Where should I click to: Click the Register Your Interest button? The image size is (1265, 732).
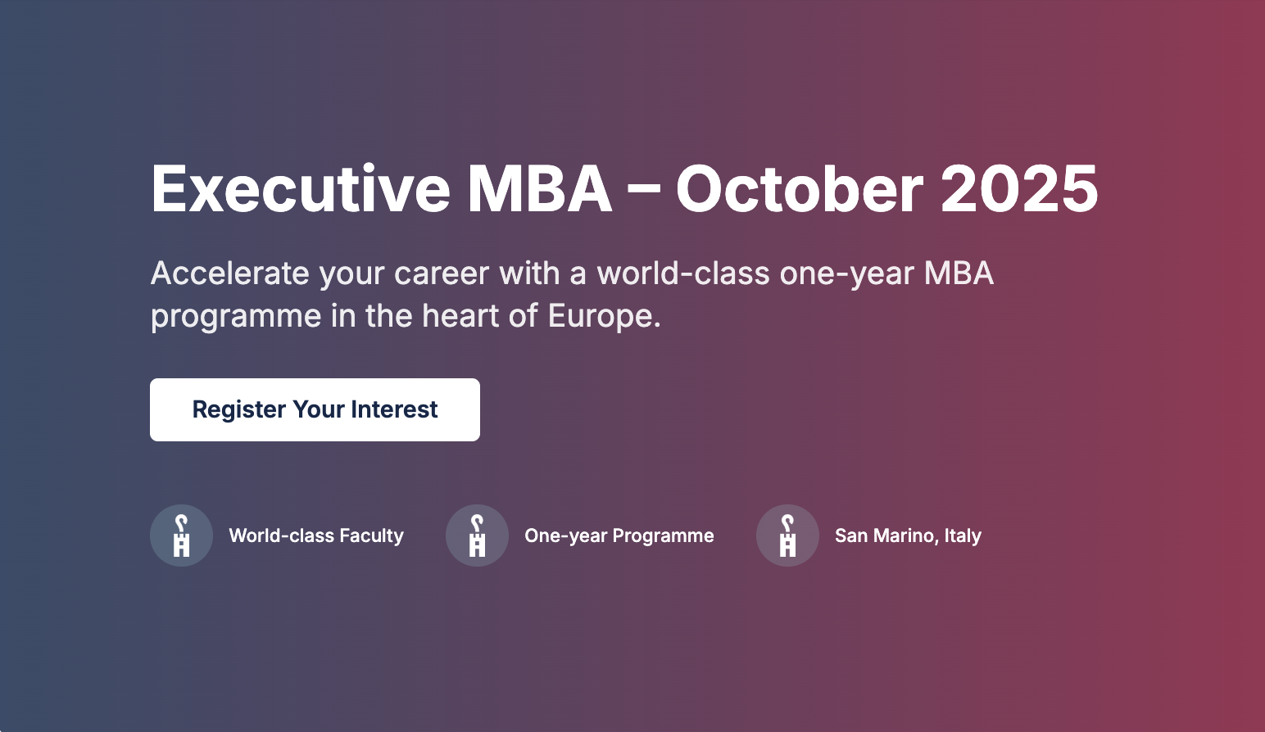(x=315, y=409)
